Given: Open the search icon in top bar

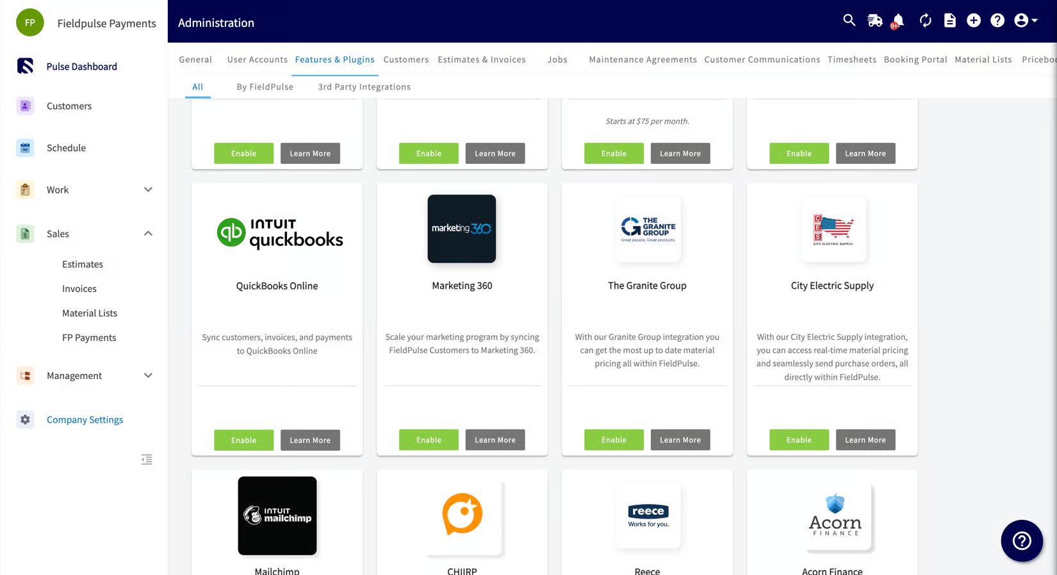Looking at the screenshot, I should click(x=849, y=20).
